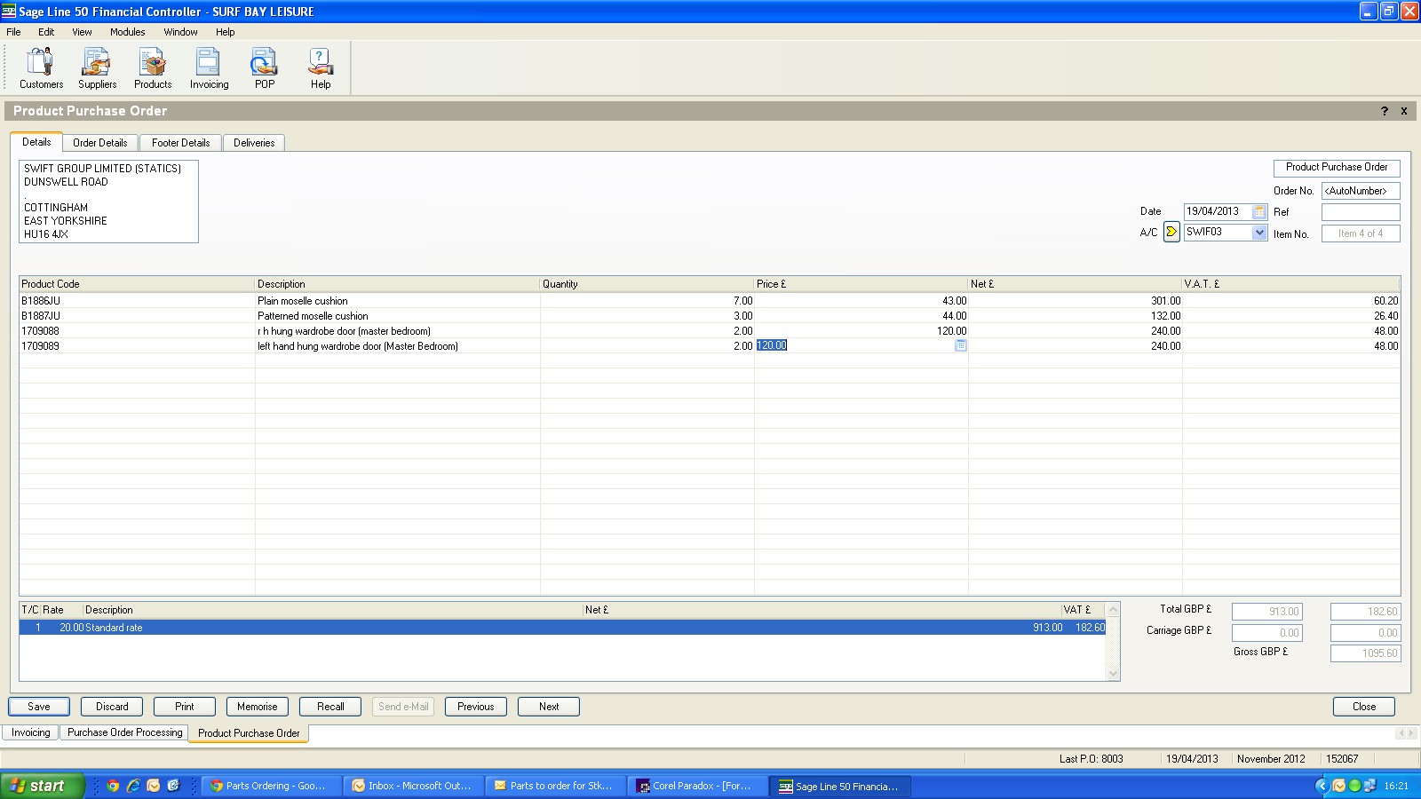Click the Help toolbar icon

[321, 68]
